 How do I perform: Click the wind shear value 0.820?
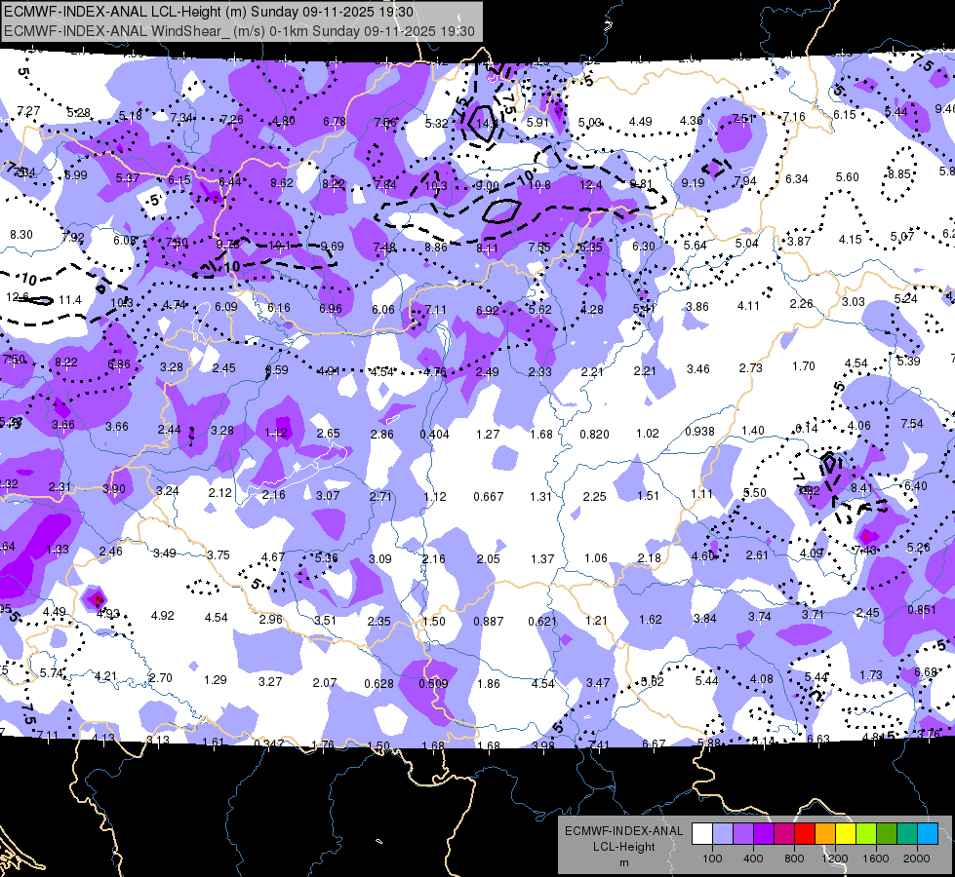pyautogui.click(x=594, y=434)
